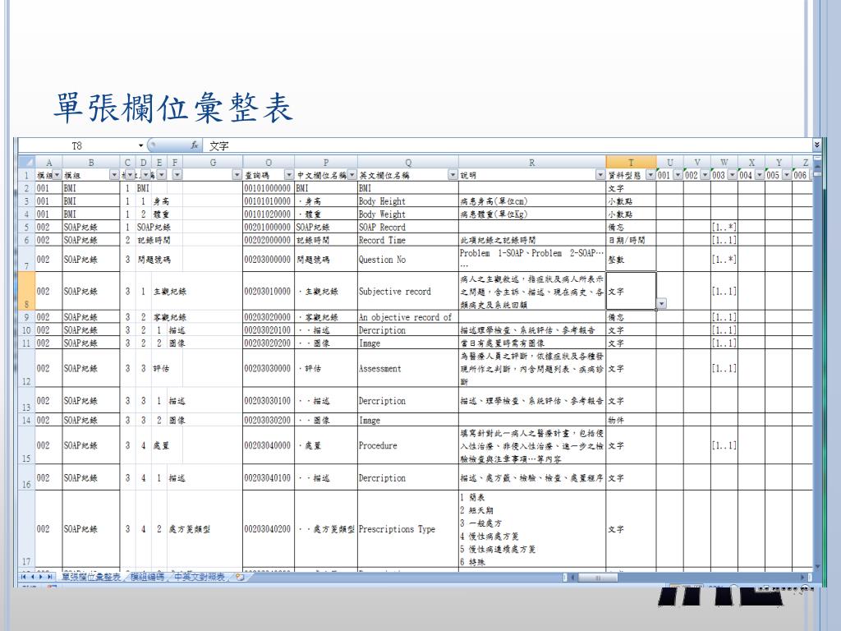841x631 pixels.
Task: Open the 查詢碼 column filter dropdown
Action: pos(289,175)
